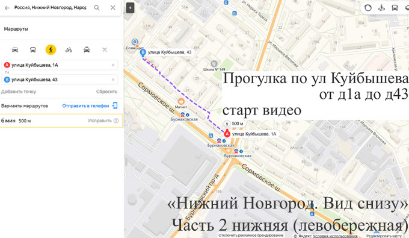This screenshot has height=238, width=409.
Task: Select the 6 мин 500 м route option
Action: pyautogui.click(x=61, y=121)
